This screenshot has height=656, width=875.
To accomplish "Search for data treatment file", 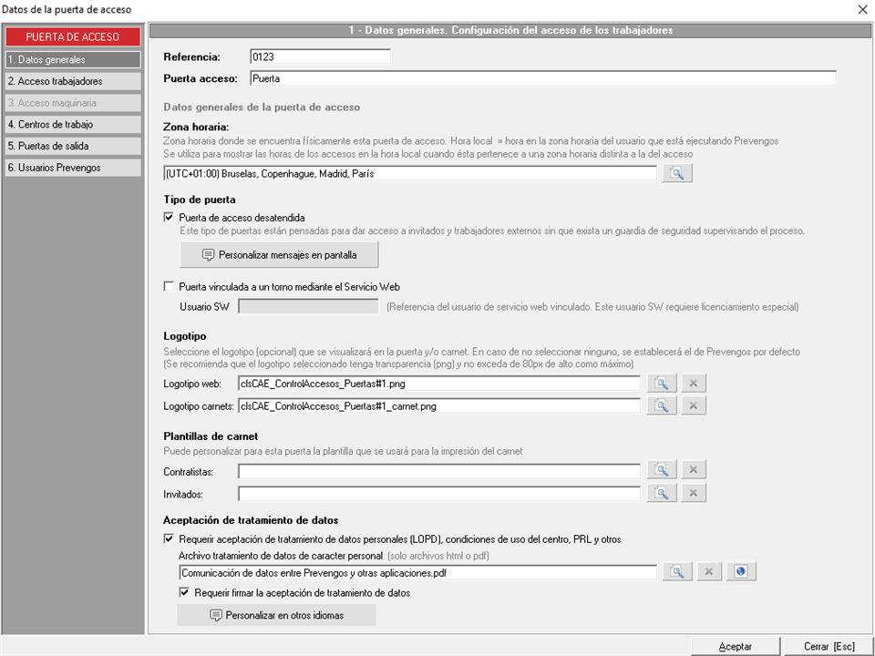I will click(677, 572).
